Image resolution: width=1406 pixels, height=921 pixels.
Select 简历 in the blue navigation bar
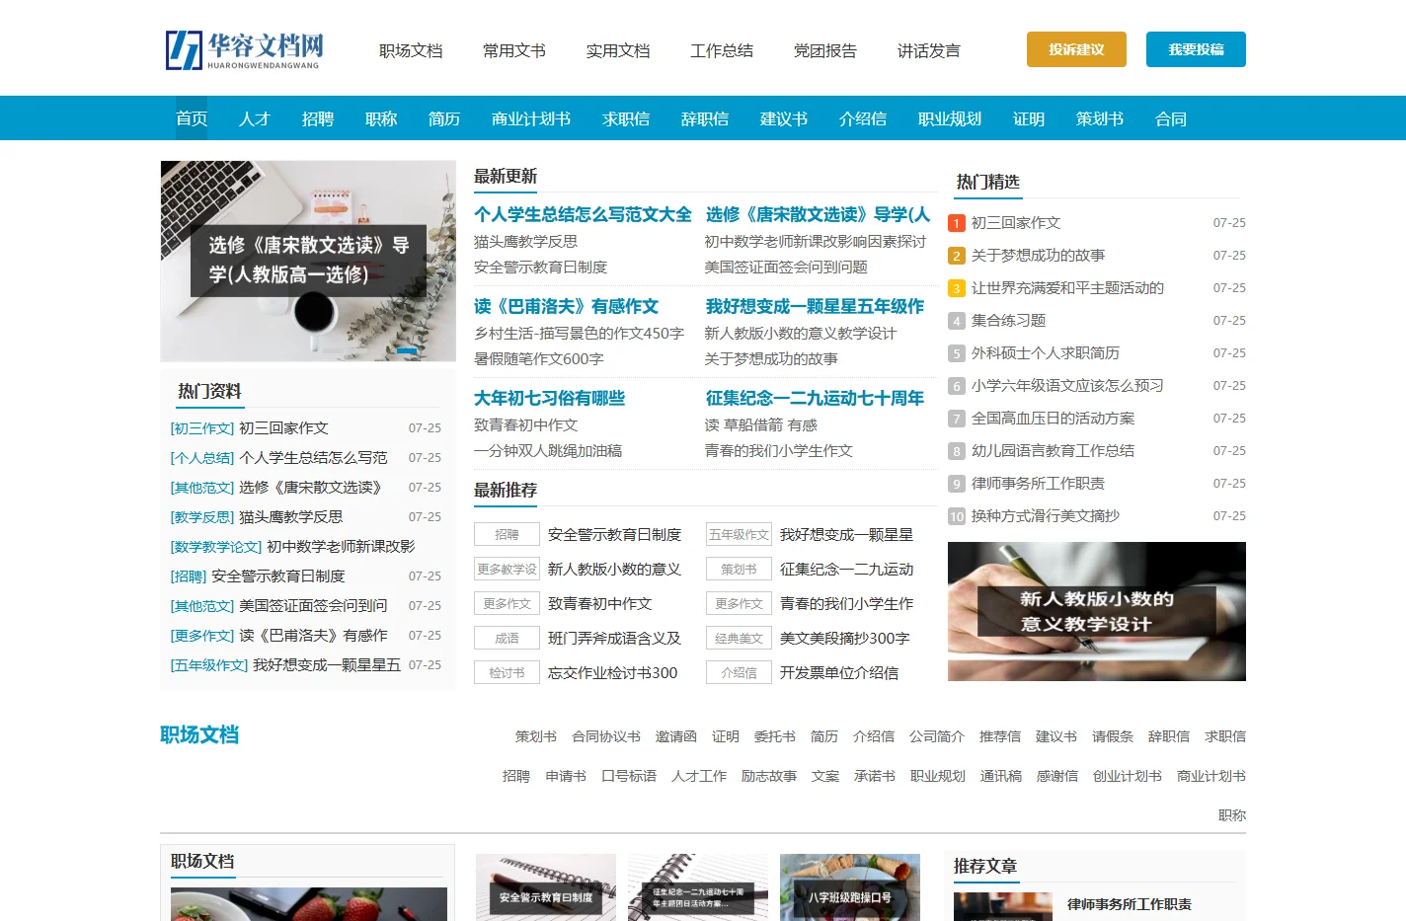[x=444, y=118]
